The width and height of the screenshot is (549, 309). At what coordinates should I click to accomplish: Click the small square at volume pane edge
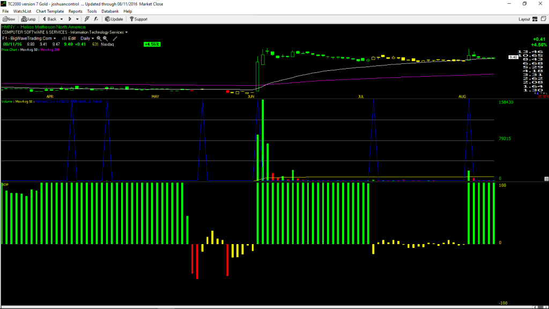546,179
